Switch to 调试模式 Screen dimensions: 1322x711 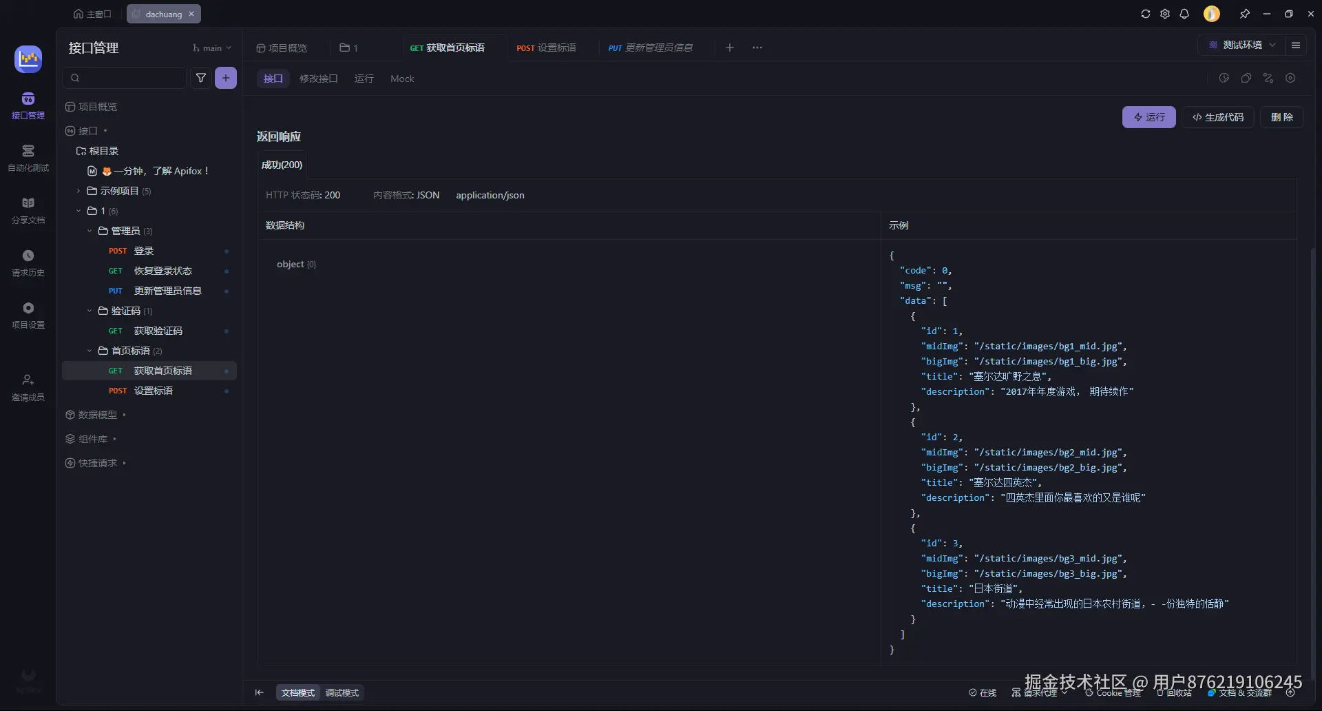pos(342,692)
